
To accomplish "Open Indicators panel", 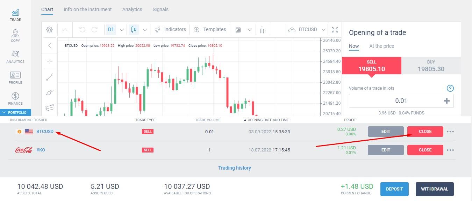I will coord(170,30).
